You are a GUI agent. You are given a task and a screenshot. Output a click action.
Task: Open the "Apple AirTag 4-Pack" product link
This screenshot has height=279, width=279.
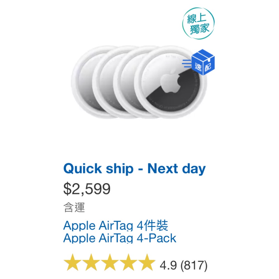click(x=120, y=238)
